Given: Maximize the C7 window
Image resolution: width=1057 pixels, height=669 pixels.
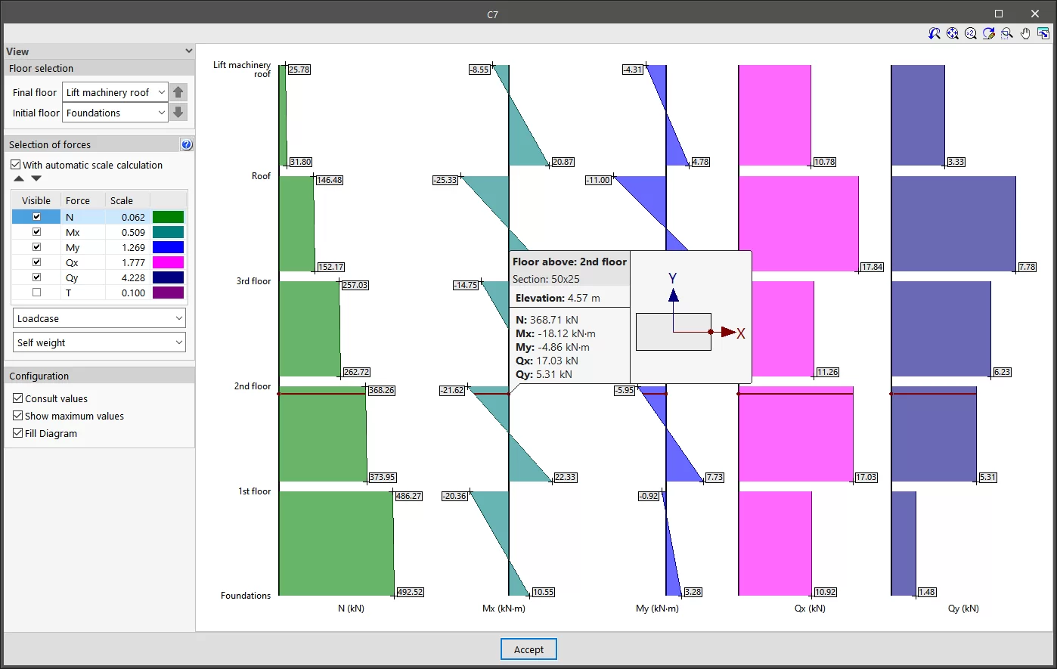Looking at the screenshot, I should click(999, 14).
